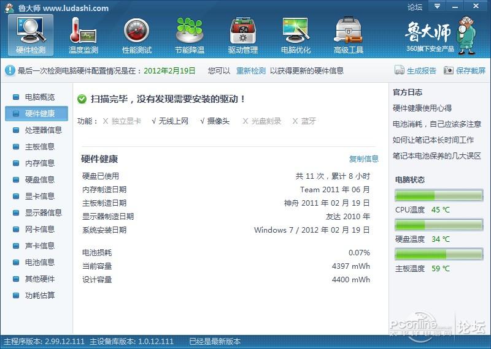The width and height of the screenshot is (491, 349).
Task: Click the 保存截屏 camera icon
Action: [x=449, y=70]
